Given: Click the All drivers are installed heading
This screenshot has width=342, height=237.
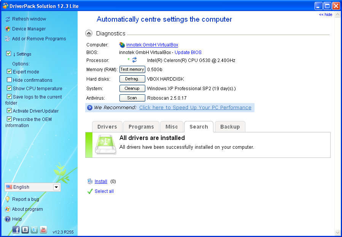Looking at the screenshot, I should [152, 138].
